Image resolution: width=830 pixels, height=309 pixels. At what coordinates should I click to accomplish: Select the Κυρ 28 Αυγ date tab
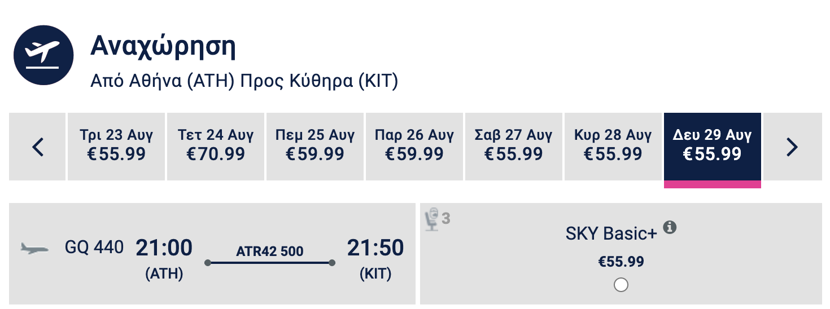613,147
